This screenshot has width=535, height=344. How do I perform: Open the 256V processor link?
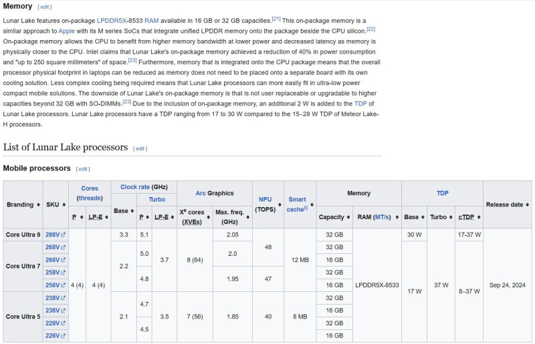tap(56, 285)
